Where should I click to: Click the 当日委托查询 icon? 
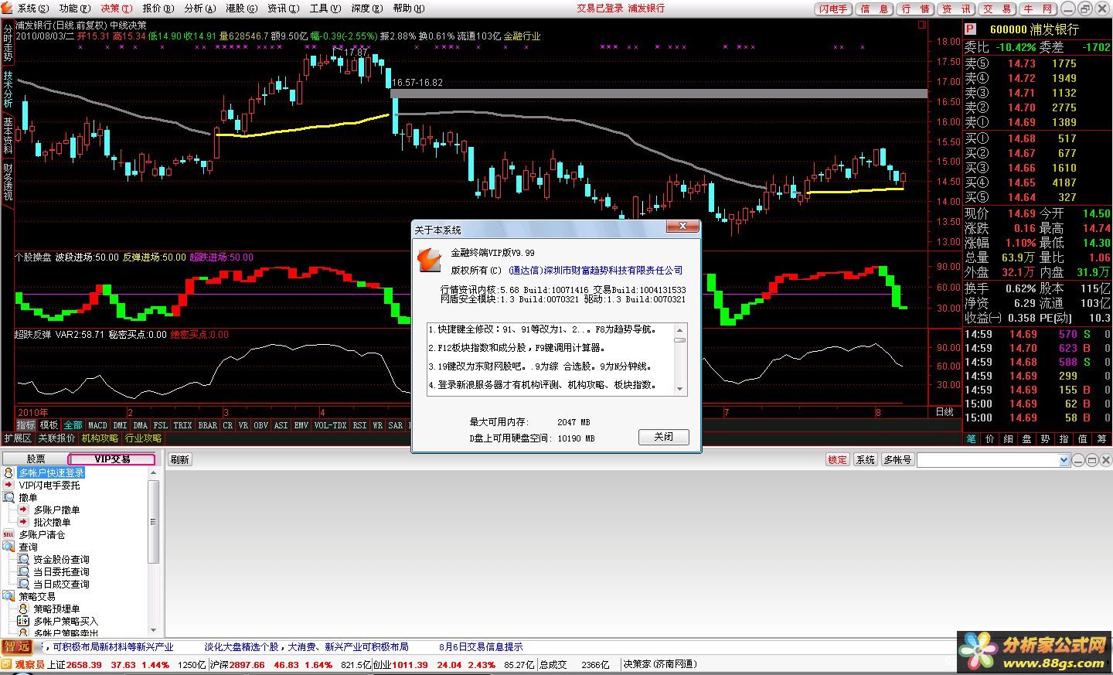[x=23, y=571]
